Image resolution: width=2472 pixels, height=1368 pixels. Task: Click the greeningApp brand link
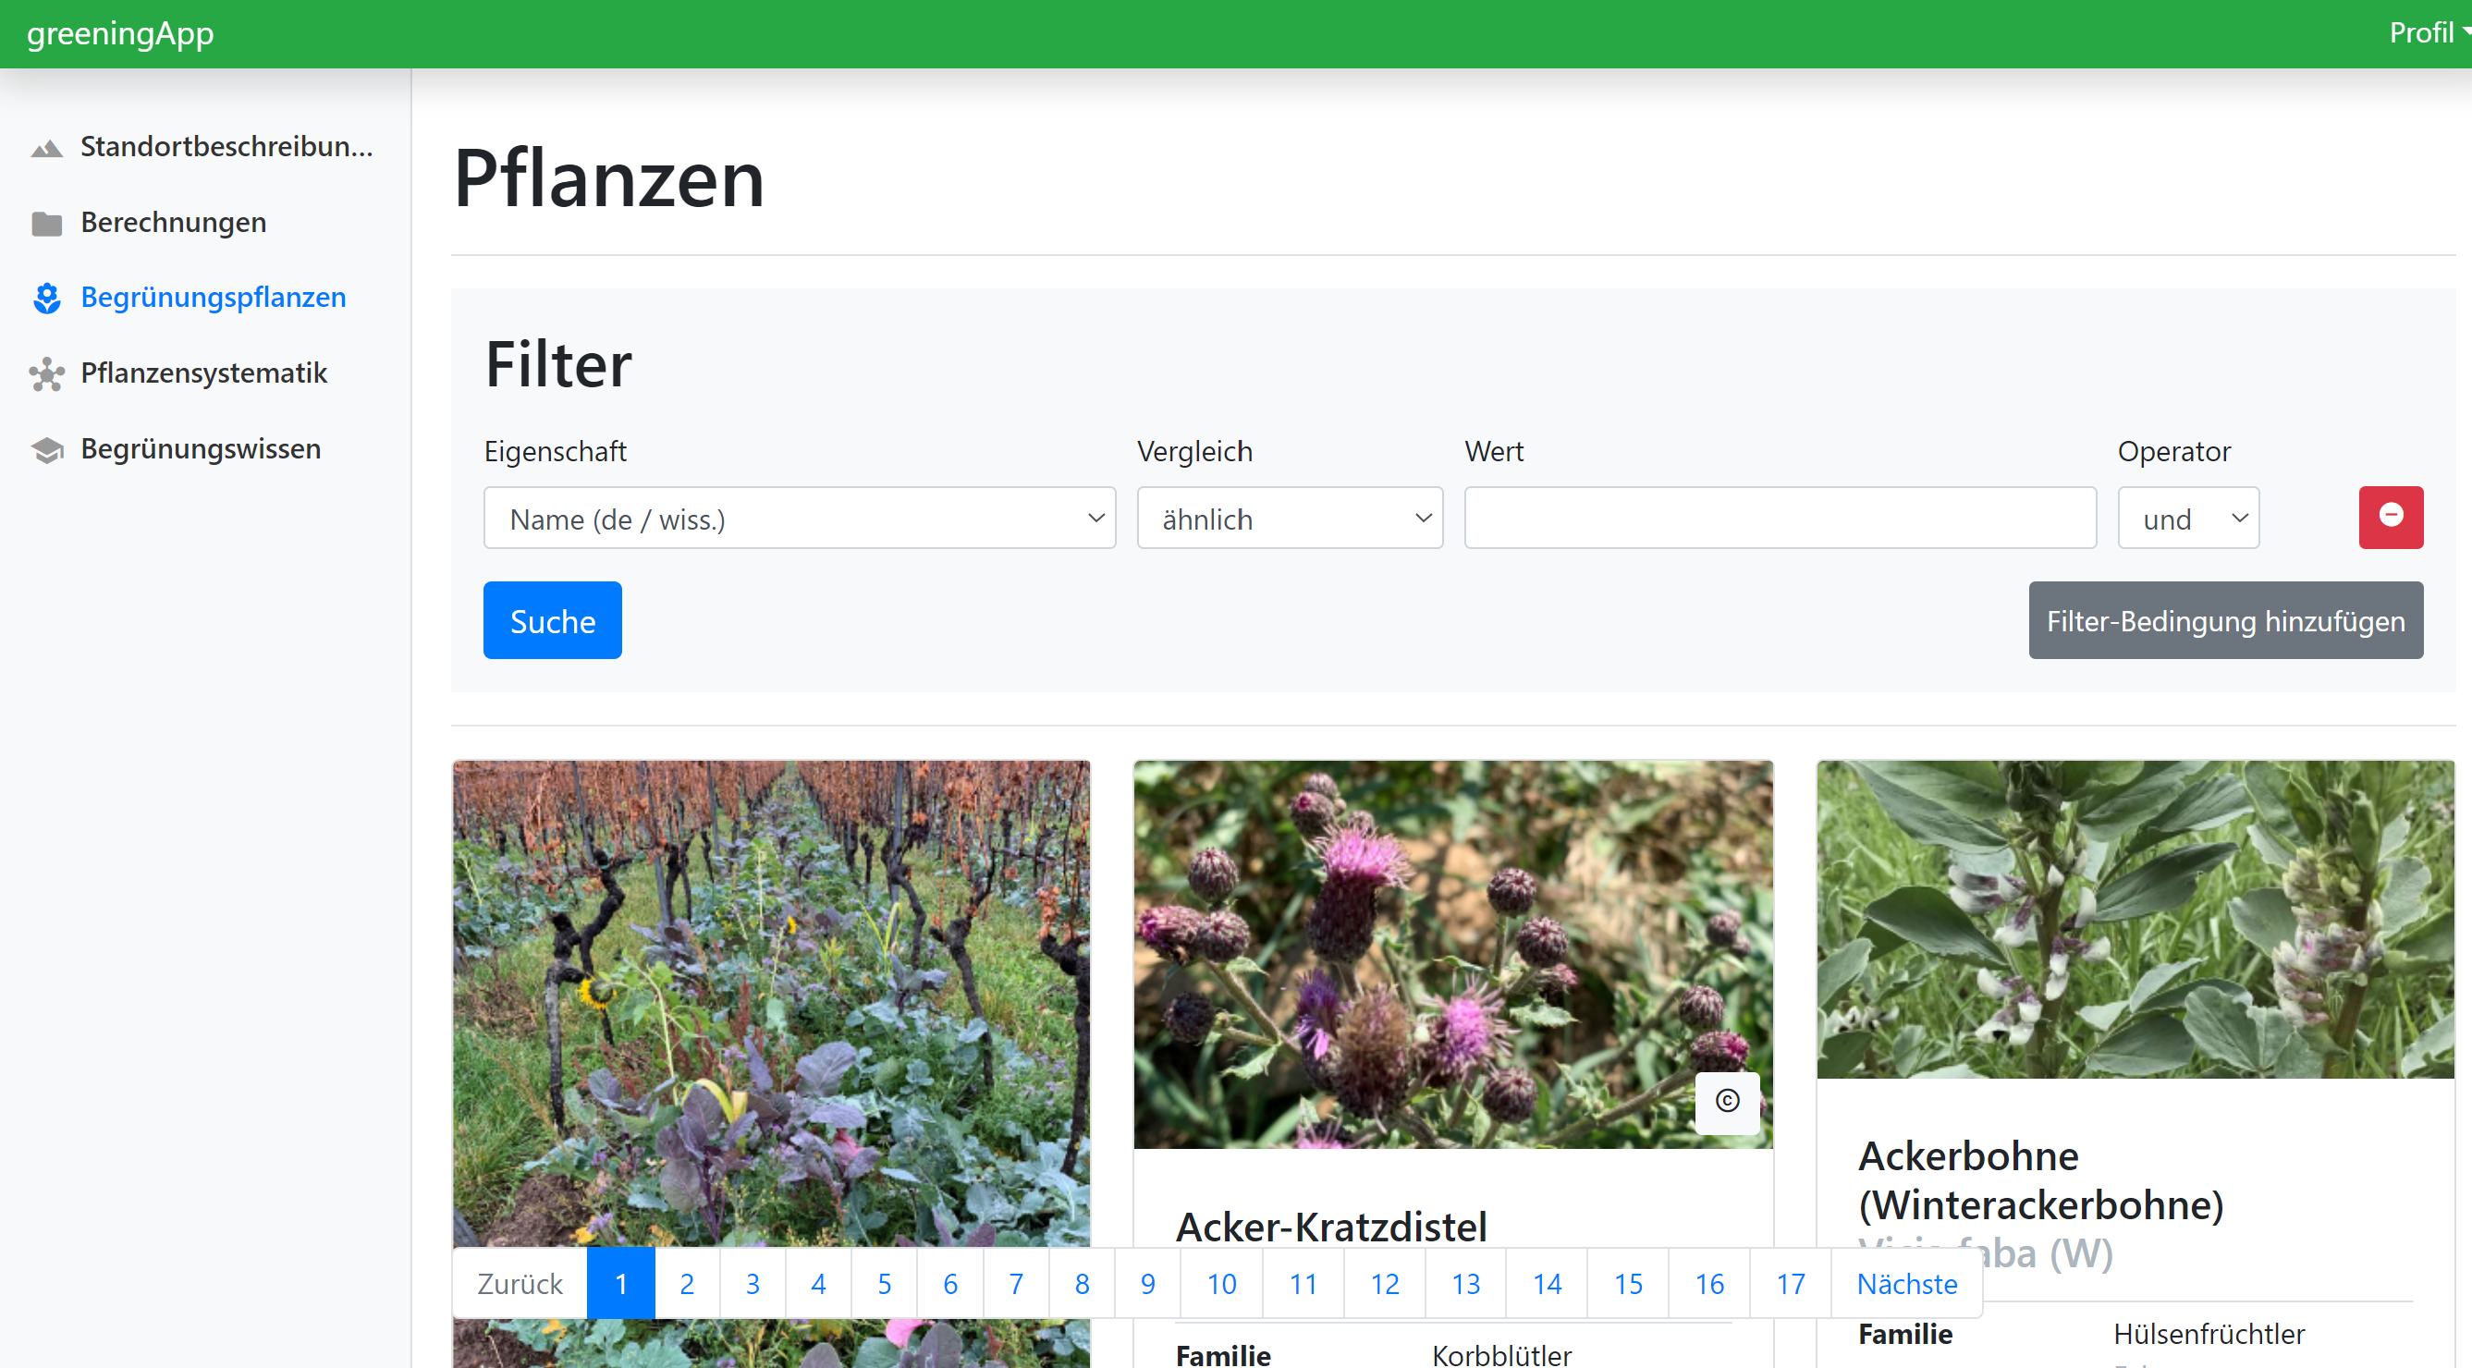120,32
